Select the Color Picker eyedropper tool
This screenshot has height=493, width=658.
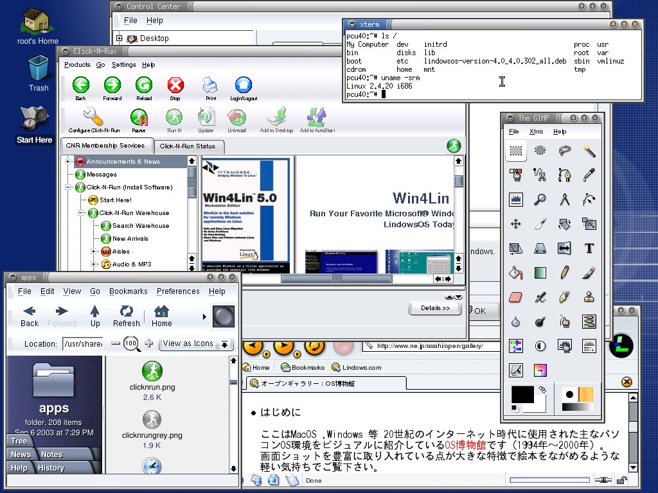click(589, 175)
